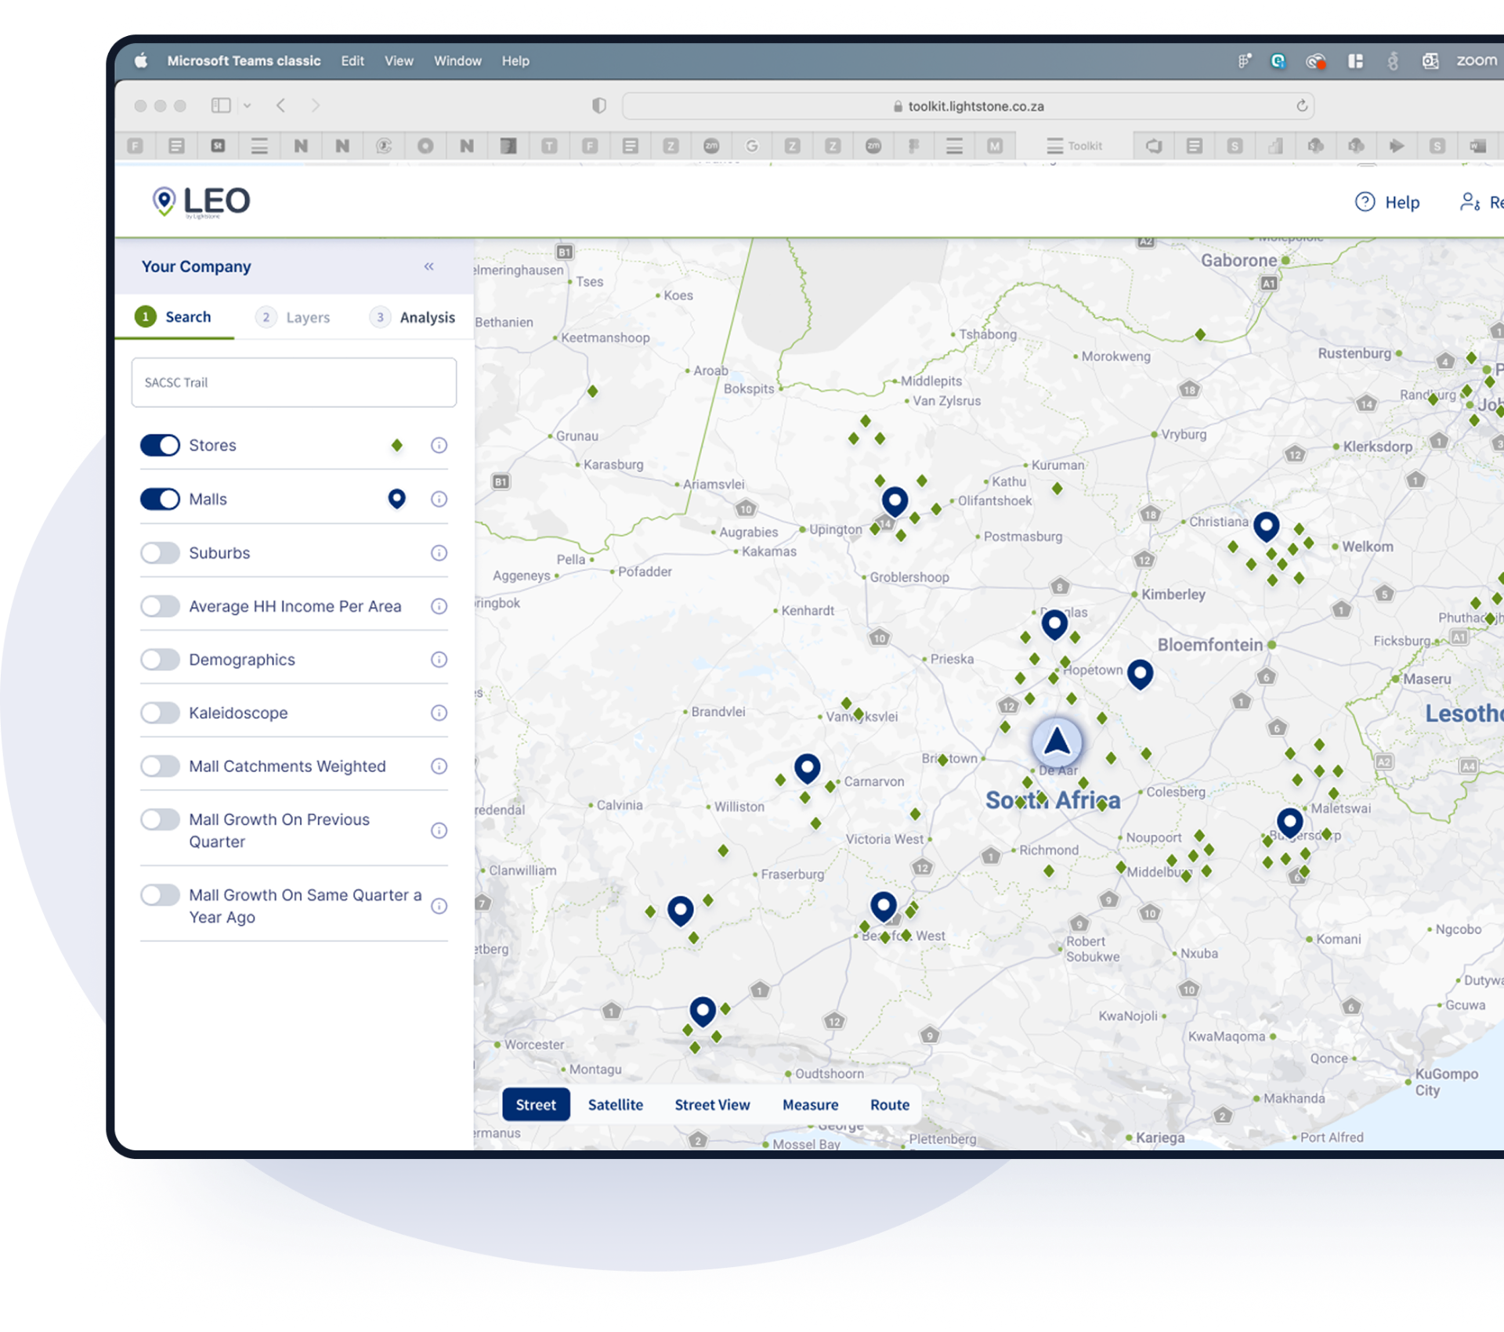The height and width of the screenshot is (1332, 1504).
Task: Open the Apple menu
Action: coord(141,60)
